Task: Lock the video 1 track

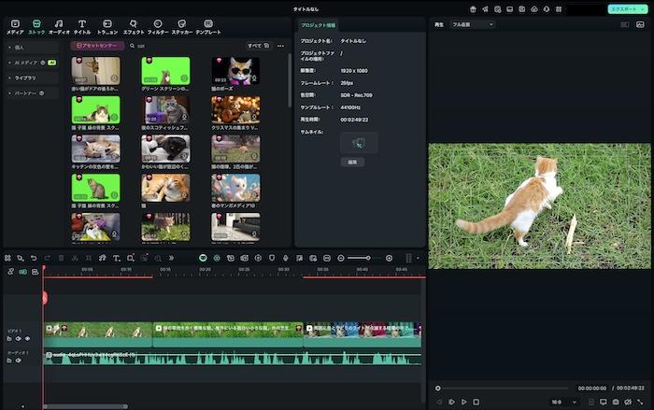Action: 8,338
